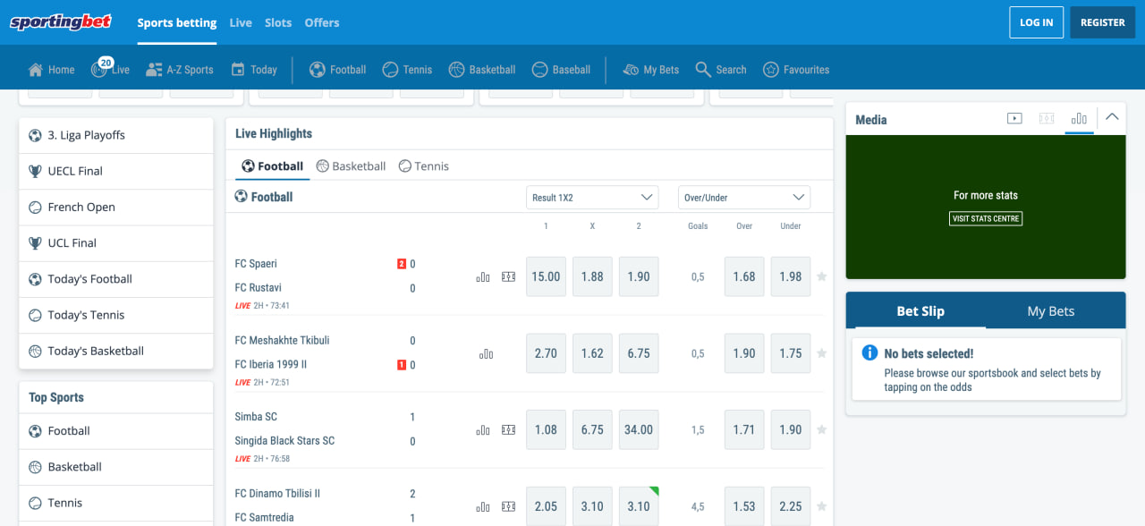Screen dimensions: 1145x526
Task: Open stats for FC Dinamo Tbilisi II match
Action: [483, 507]
